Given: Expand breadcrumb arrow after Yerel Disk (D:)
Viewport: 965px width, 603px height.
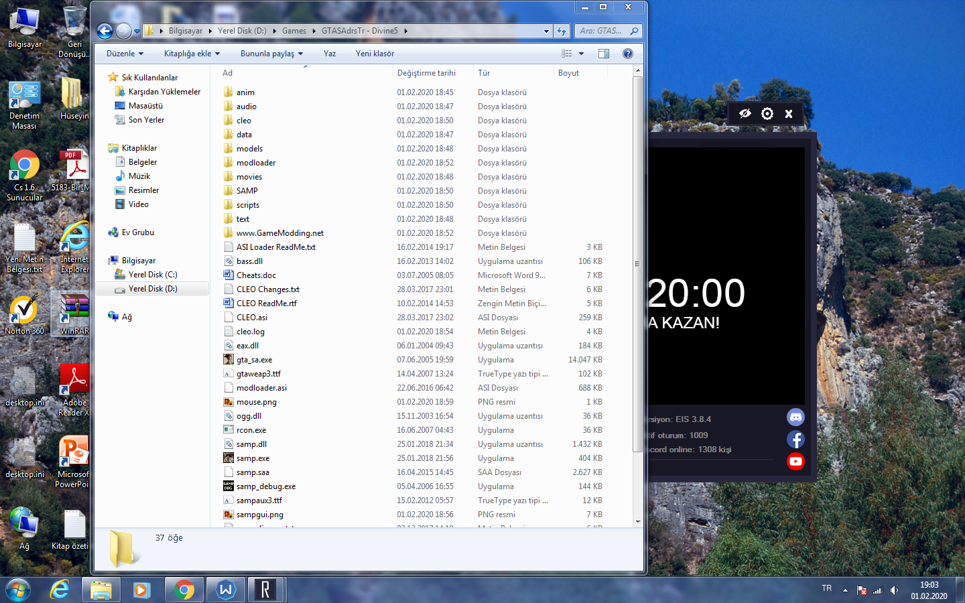Looking at the screenshot, I should tap(274, 31).
